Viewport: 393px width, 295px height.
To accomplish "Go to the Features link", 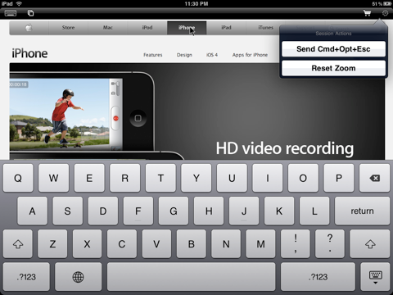I will click(x=153, y=55).
